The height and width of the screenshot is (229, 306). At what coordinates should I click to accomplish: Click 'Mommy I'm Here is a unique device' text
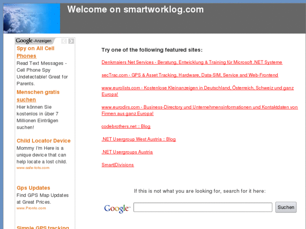[42, 155]
